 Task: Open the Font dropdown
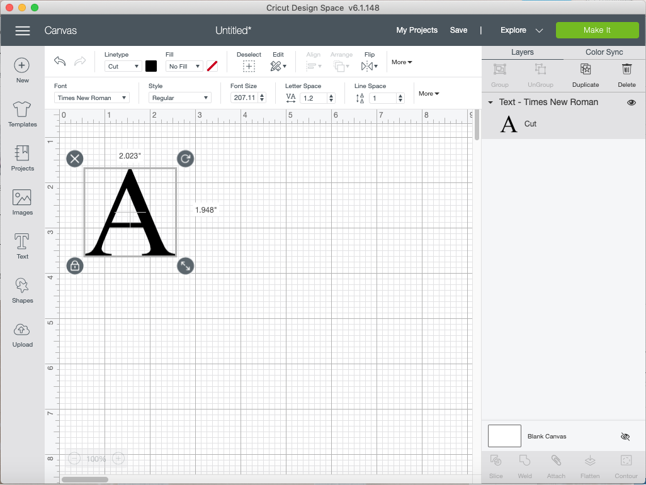pyautogui.click(x=92, y=98)
